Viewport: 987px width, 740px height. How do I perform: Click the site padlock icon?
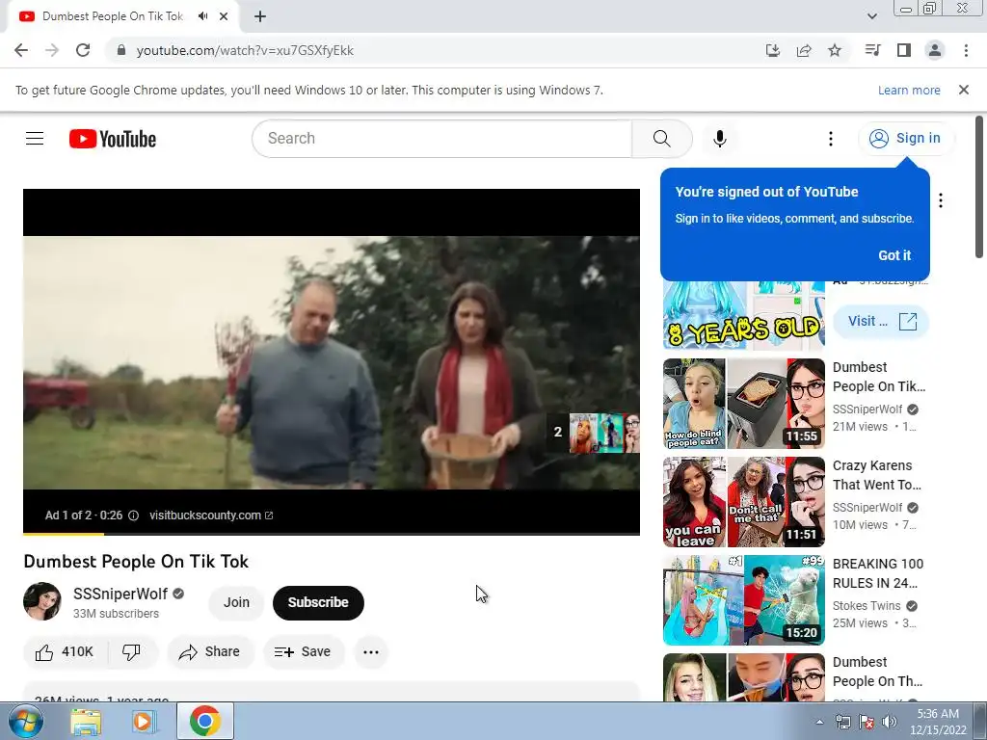(121, 50)
